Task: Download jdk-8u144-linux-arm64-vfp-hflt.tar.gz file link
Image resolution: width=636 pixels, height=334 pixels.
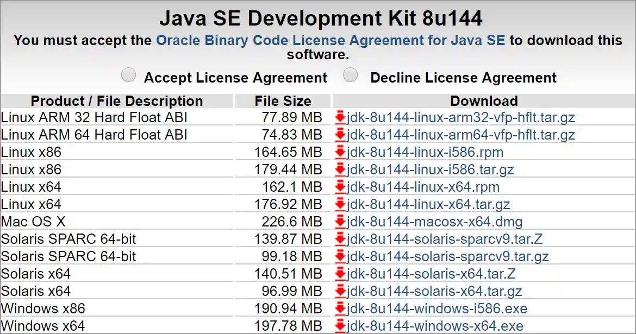Action: [460, 135]
